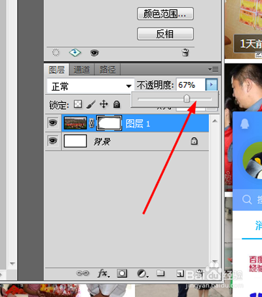
Task: Click the Background layer lock icon
Action: click(x=194, y=141)
